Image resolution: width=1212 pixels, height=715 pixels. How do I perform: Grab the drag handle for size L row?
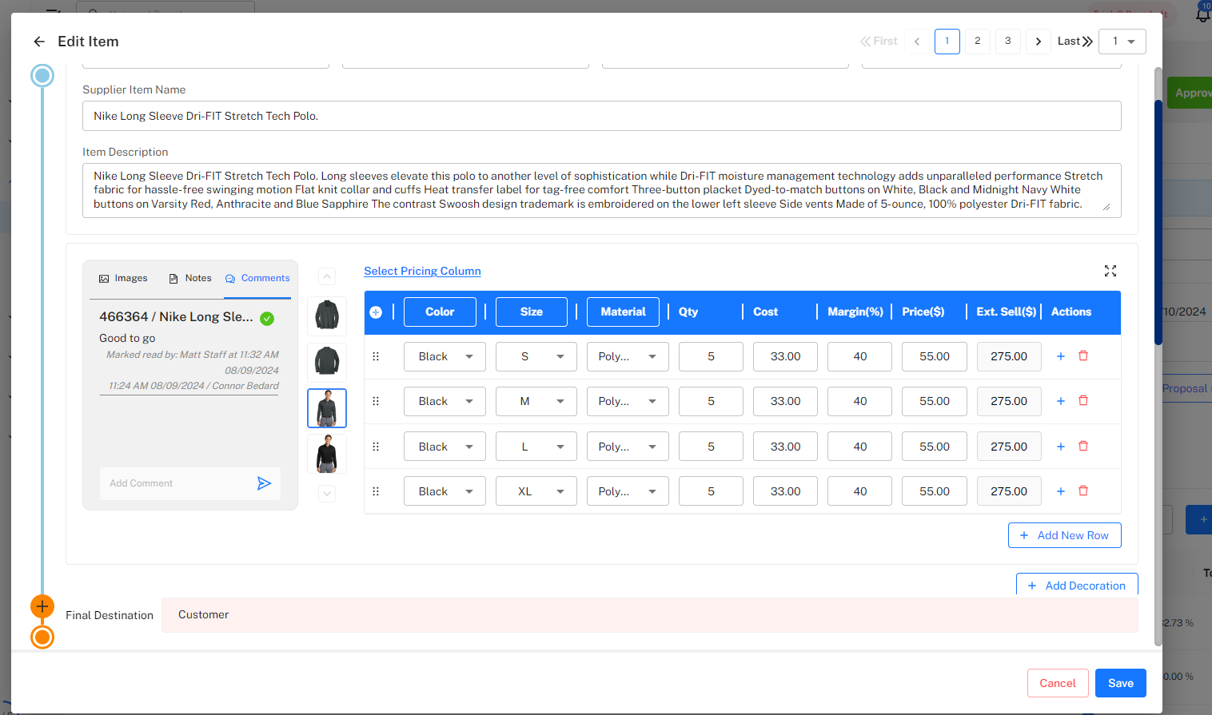tap(376, 447)
